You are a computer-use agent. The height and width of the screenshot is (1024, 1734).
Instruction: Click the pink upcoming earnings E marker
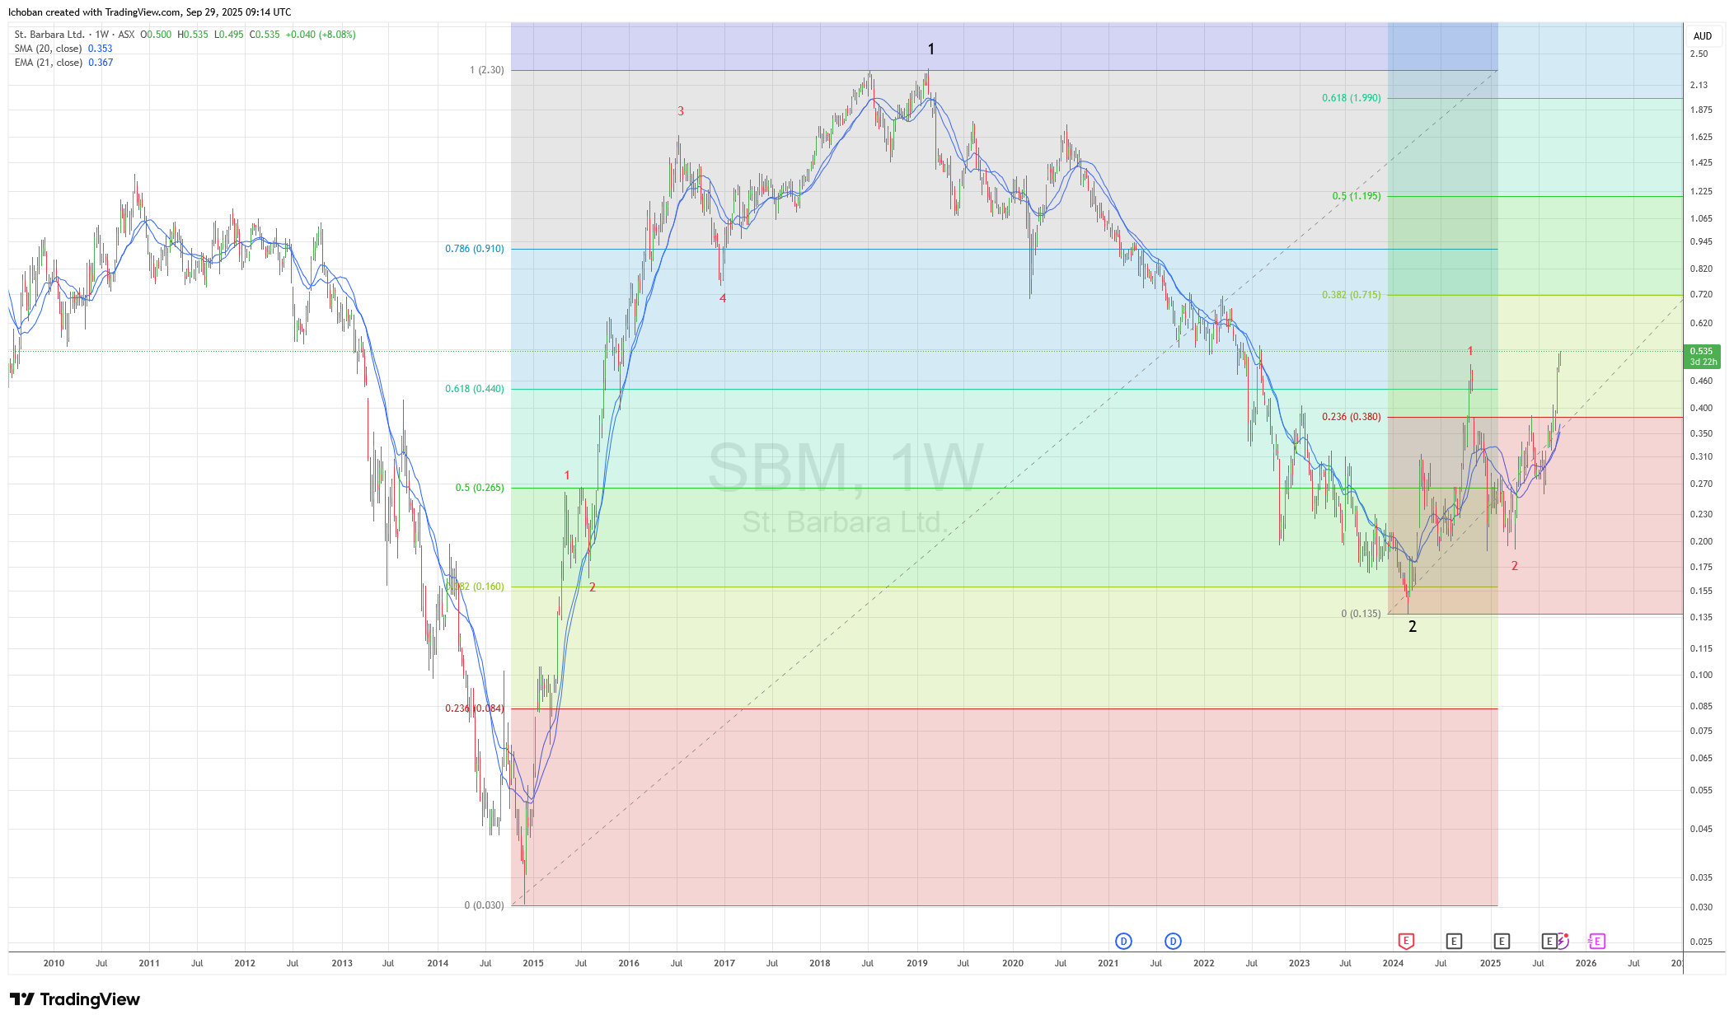click(x=1596, y=941)
